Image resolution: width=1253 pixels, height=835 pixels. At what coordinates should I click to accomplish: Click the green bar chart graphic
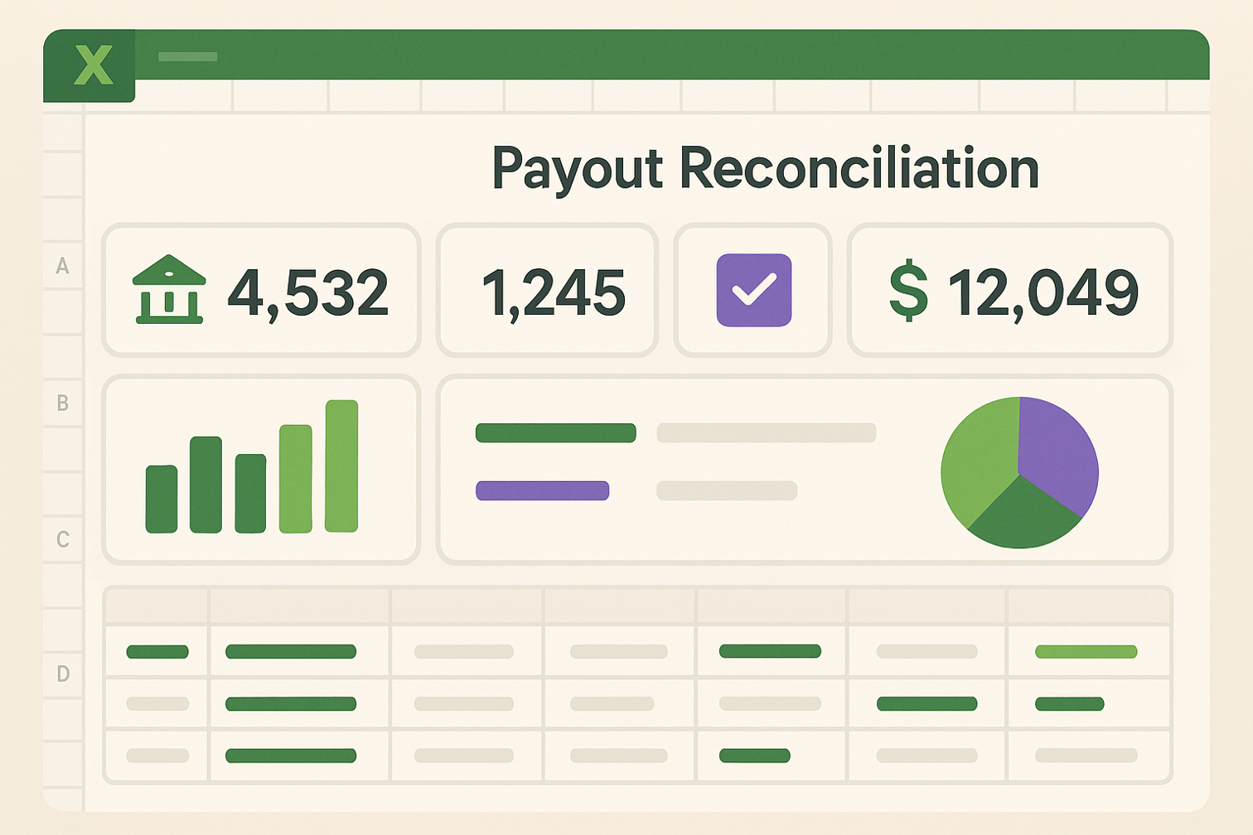(x=252, y=470)
